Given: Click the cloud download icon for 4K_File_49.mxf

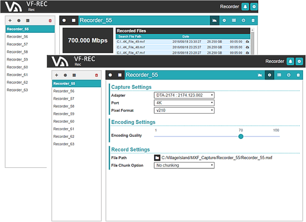Looking at the screenshot, I should [247, 42].
